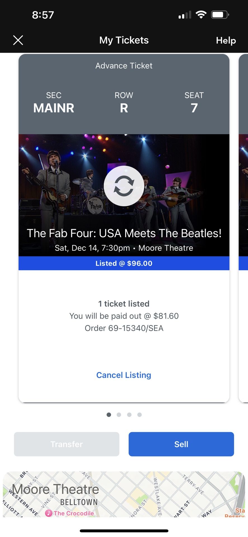
Task: Tap the Fab Four event title
Action: pyautogui.click(x=124, y=233)
